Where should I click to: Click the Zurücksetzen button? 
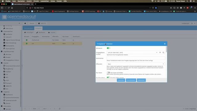click(131, 80)
